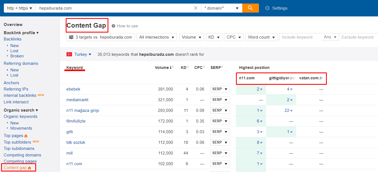Click info icon next to CPC column
This screenshot has width=378, height=172.
click(204, 67)
